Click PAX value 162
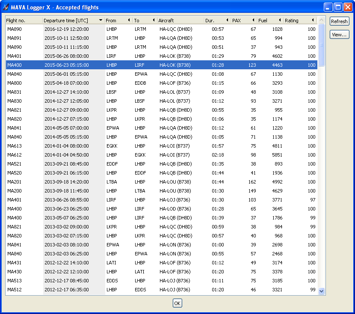Screen dimensions: 355x314 252,182
